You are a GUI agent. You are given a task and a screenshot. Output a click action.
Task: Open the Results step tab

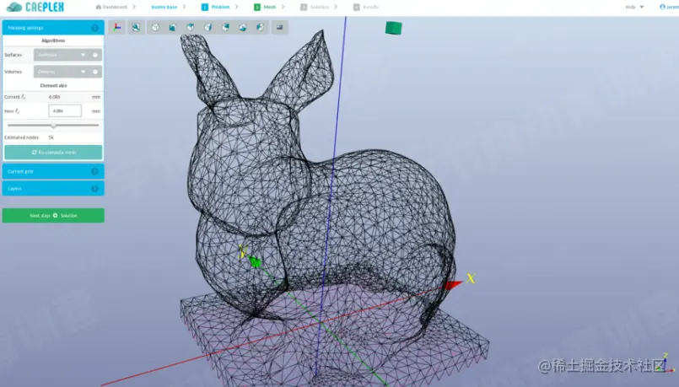click(x=366, y=7)
